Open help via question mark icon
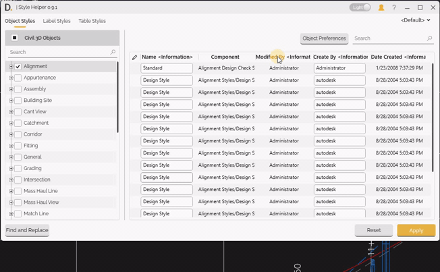440x272 pixels. (x=394, y=7)
